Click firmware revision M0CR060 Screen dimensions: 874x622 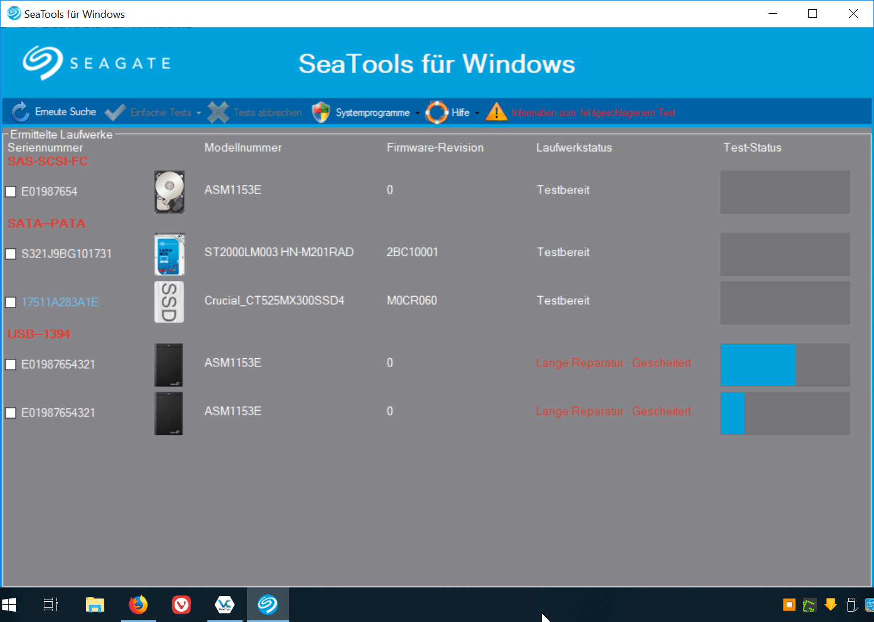412,301
